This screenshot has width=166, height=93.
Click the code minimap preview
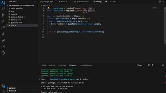155,8
